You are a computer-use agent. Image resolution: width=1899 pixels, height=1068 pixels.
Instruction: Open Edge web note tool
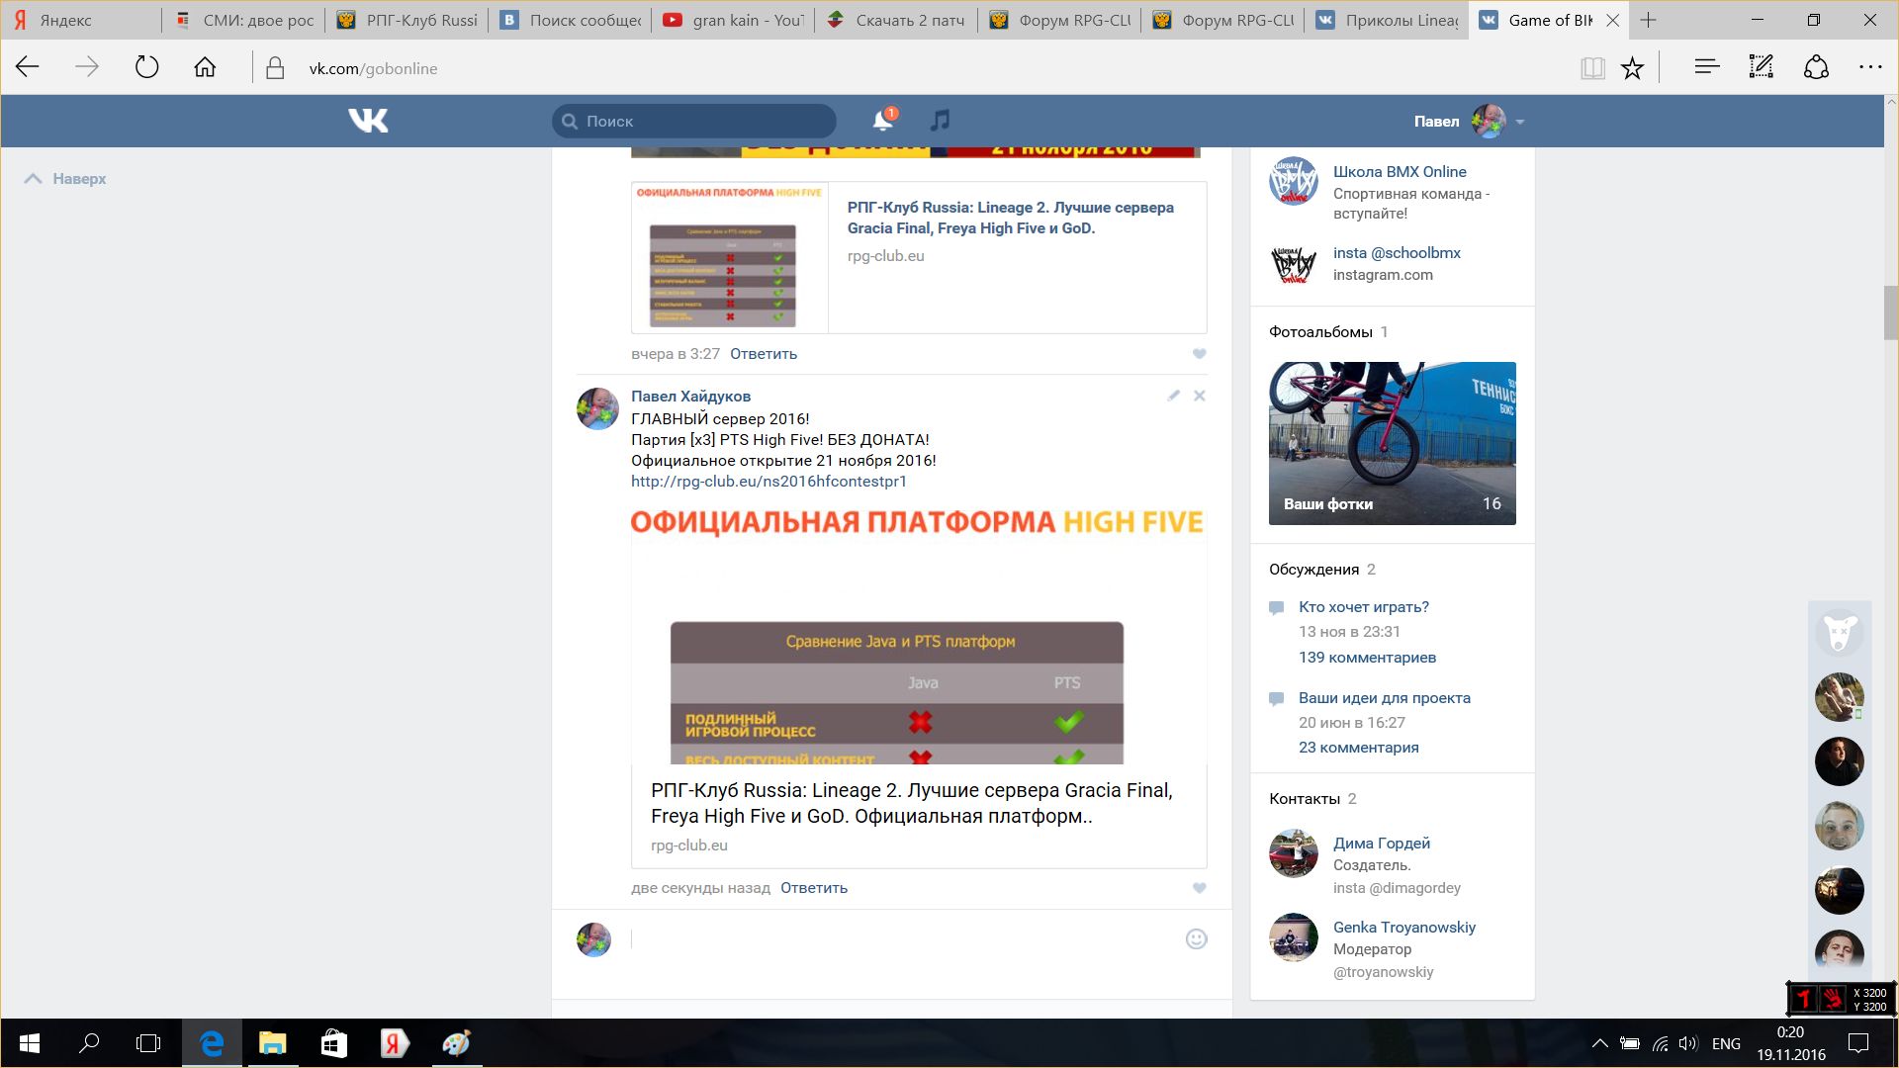[x=1761, y=68]
